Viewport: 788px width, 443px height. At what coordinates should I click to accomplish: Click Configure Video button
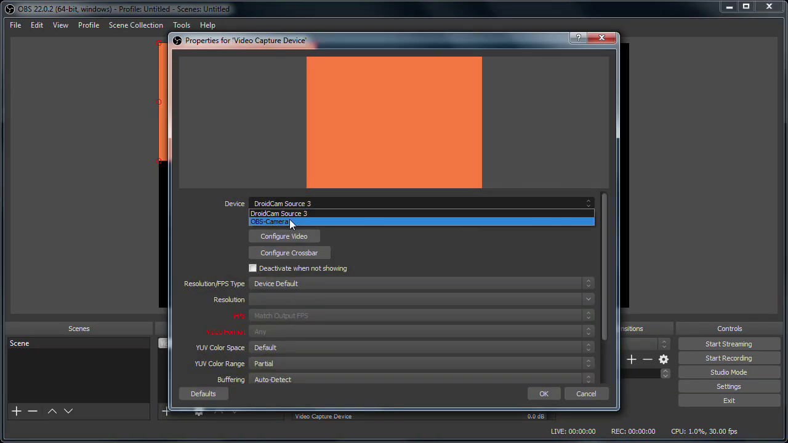tap(284, 236)
